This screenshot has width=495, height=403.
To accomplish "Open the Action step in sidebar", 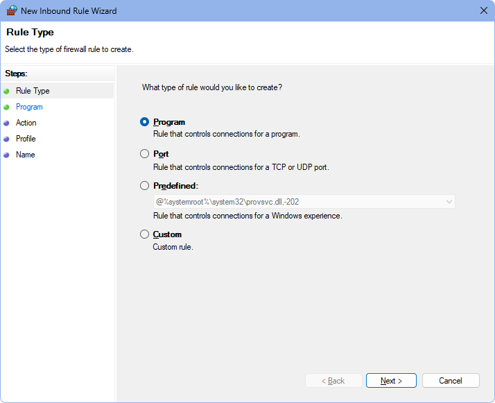I will tap(26, 123).
